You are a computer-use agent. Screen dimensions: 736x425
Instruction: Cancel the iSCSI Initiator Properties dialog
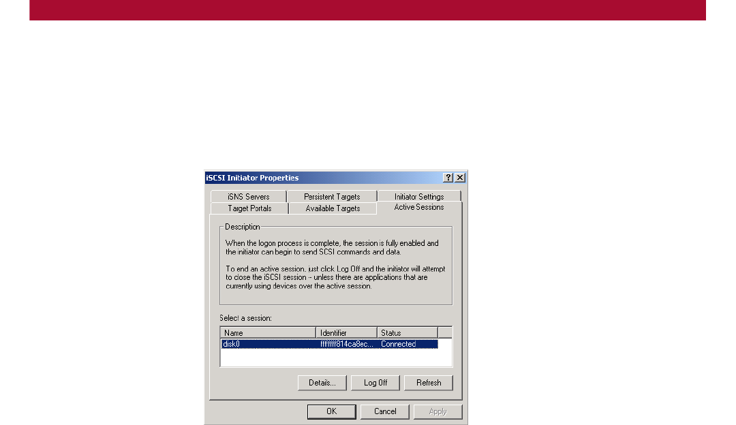[385, 411]
